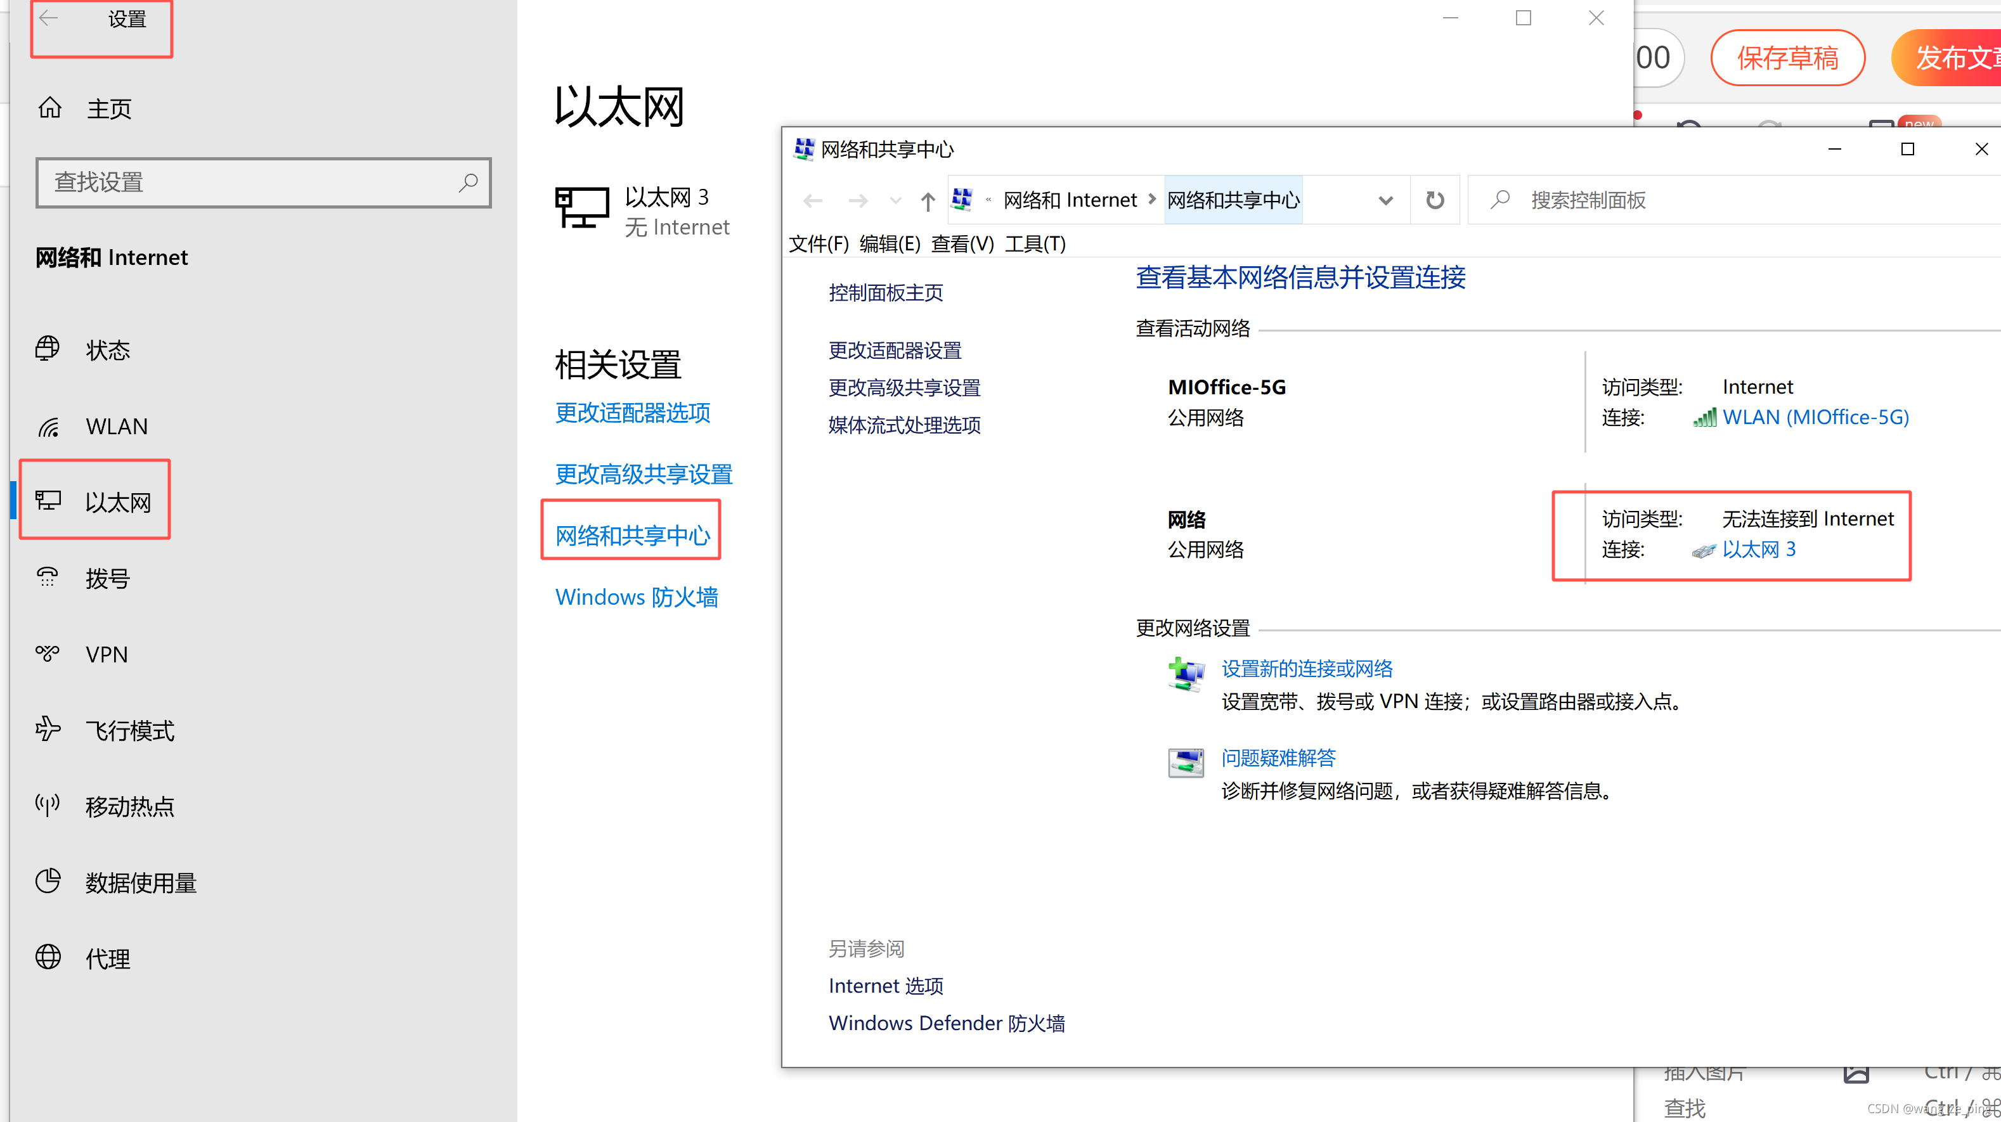Go back using the Settings back arrow
Screen dimensions: 2001x1122
tap(49, 18)
